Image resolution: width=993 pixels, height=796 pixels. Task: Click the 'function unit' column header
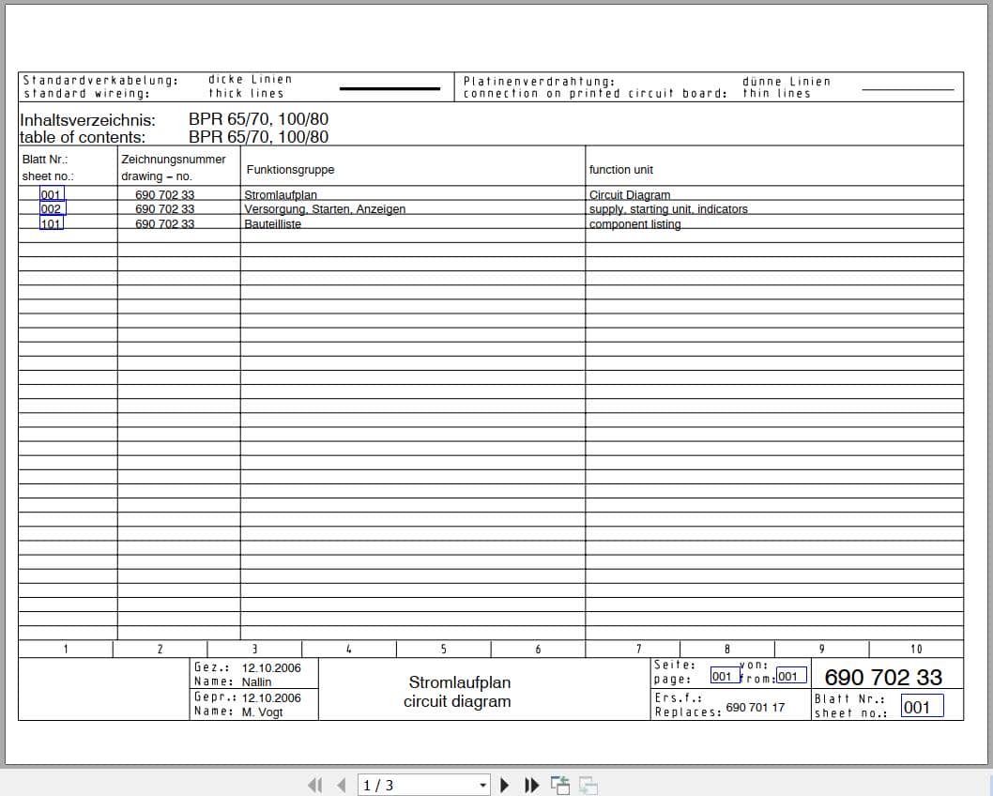click(620, 170)
